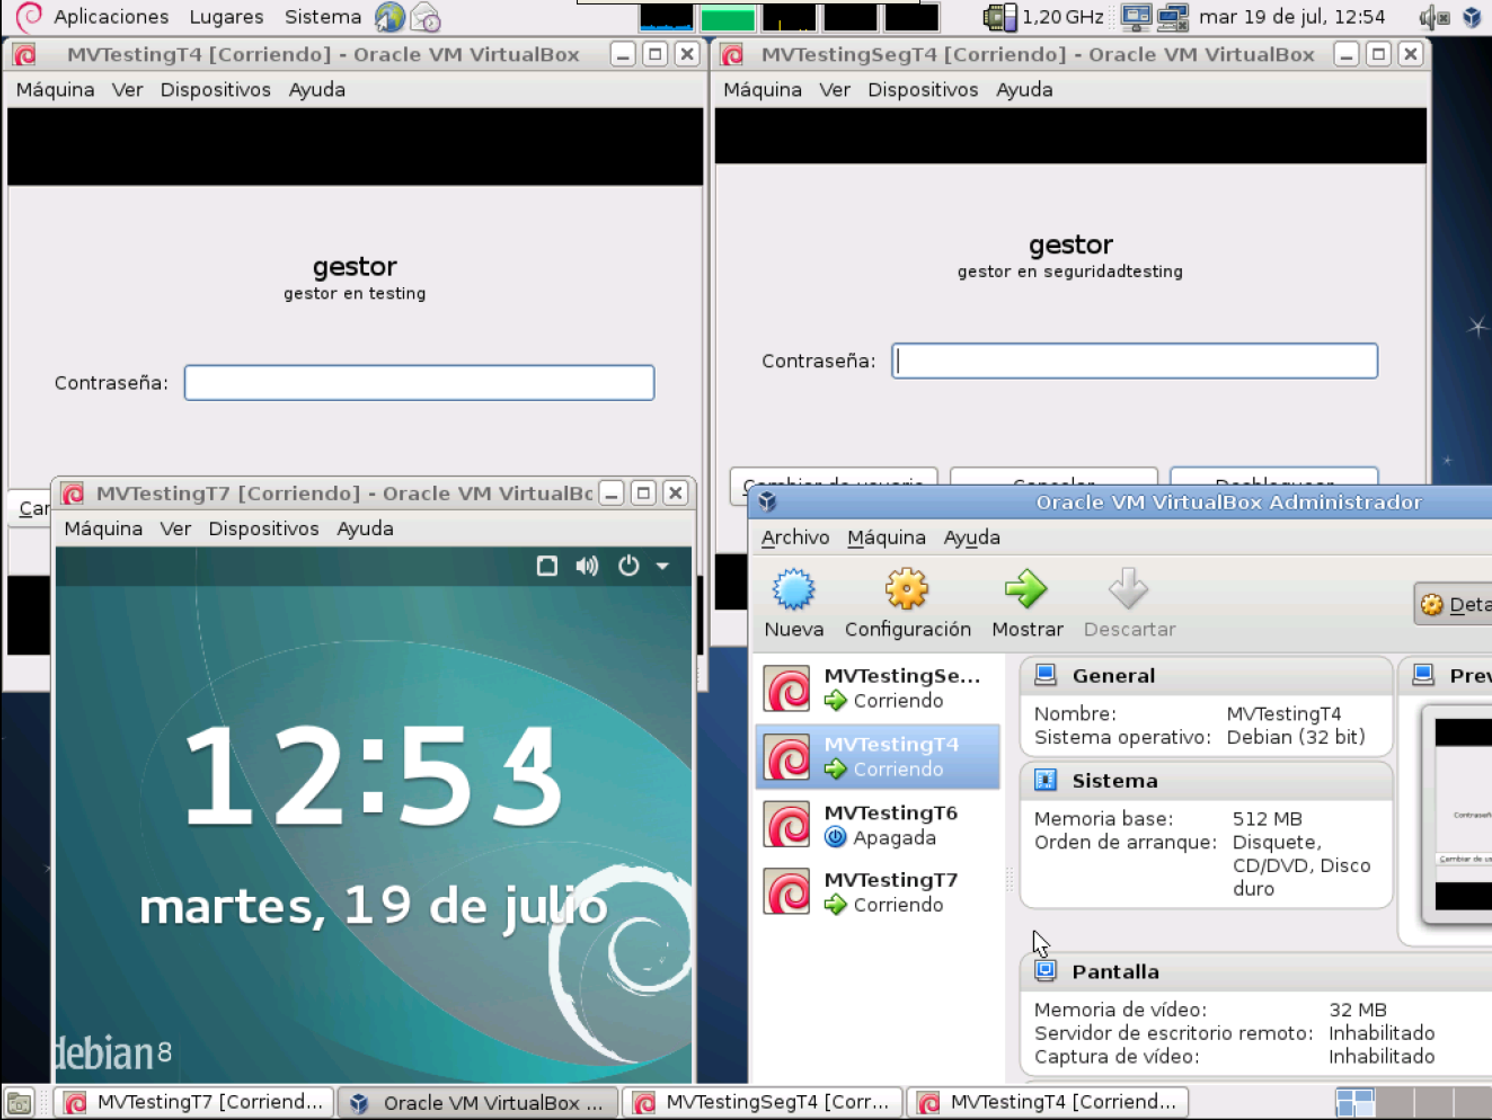Click the workspace switcher in bottom panel
The width and height of the screenshot is (1492, 1120).
click(1354, 1103)
